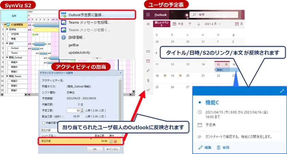Screen dimensions: 287x154
Task: Confirm allocation dialog with OK
Action: click(x=95, y=149)
